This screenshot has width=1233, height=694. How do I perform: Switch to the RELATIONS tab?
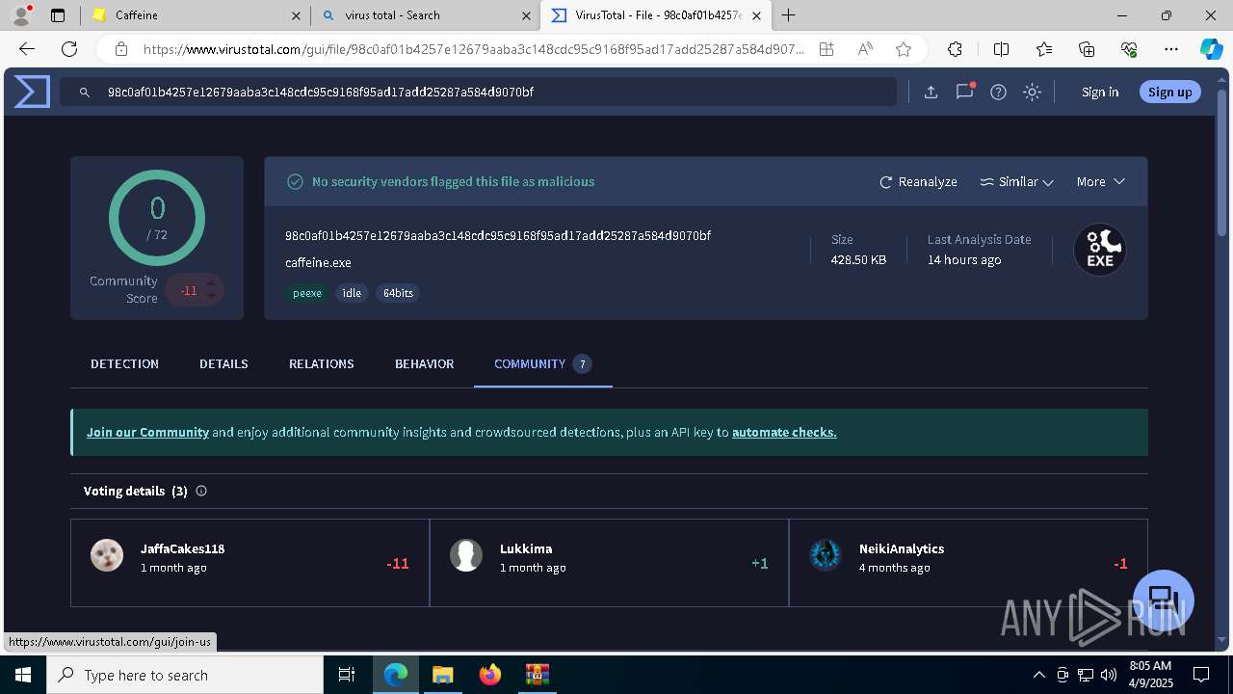322,363
